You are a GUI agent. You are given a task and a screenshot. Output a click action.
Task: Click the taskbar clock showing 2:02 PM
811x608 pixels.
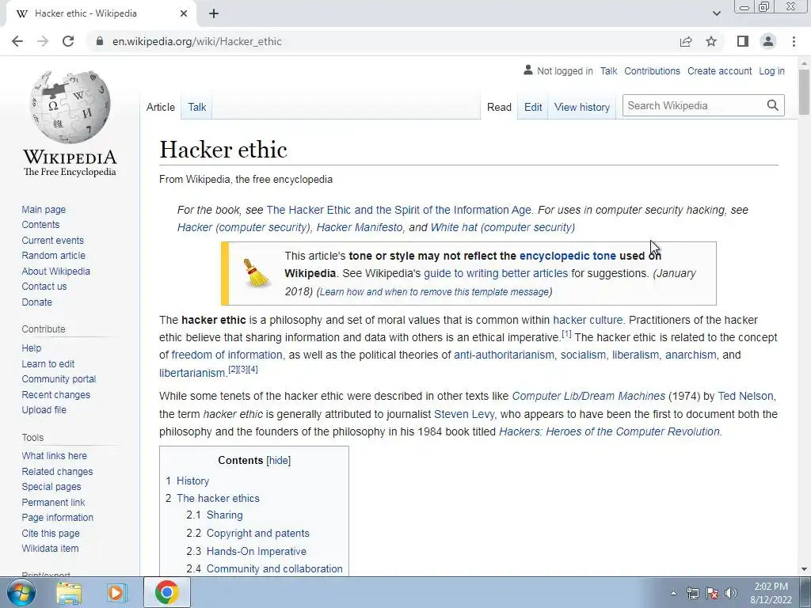click(x=771, y=593)
